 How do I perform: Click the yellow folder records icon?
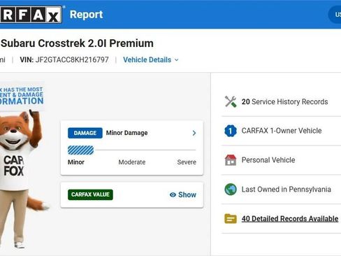tap(231, 219)
